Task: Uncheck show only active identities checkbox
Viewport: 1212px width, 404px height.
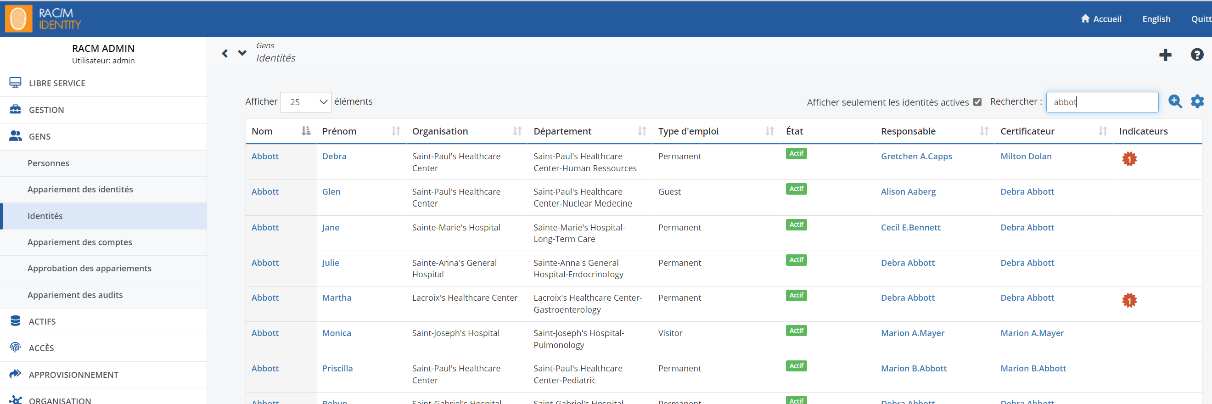Action: tap(977, 102)
